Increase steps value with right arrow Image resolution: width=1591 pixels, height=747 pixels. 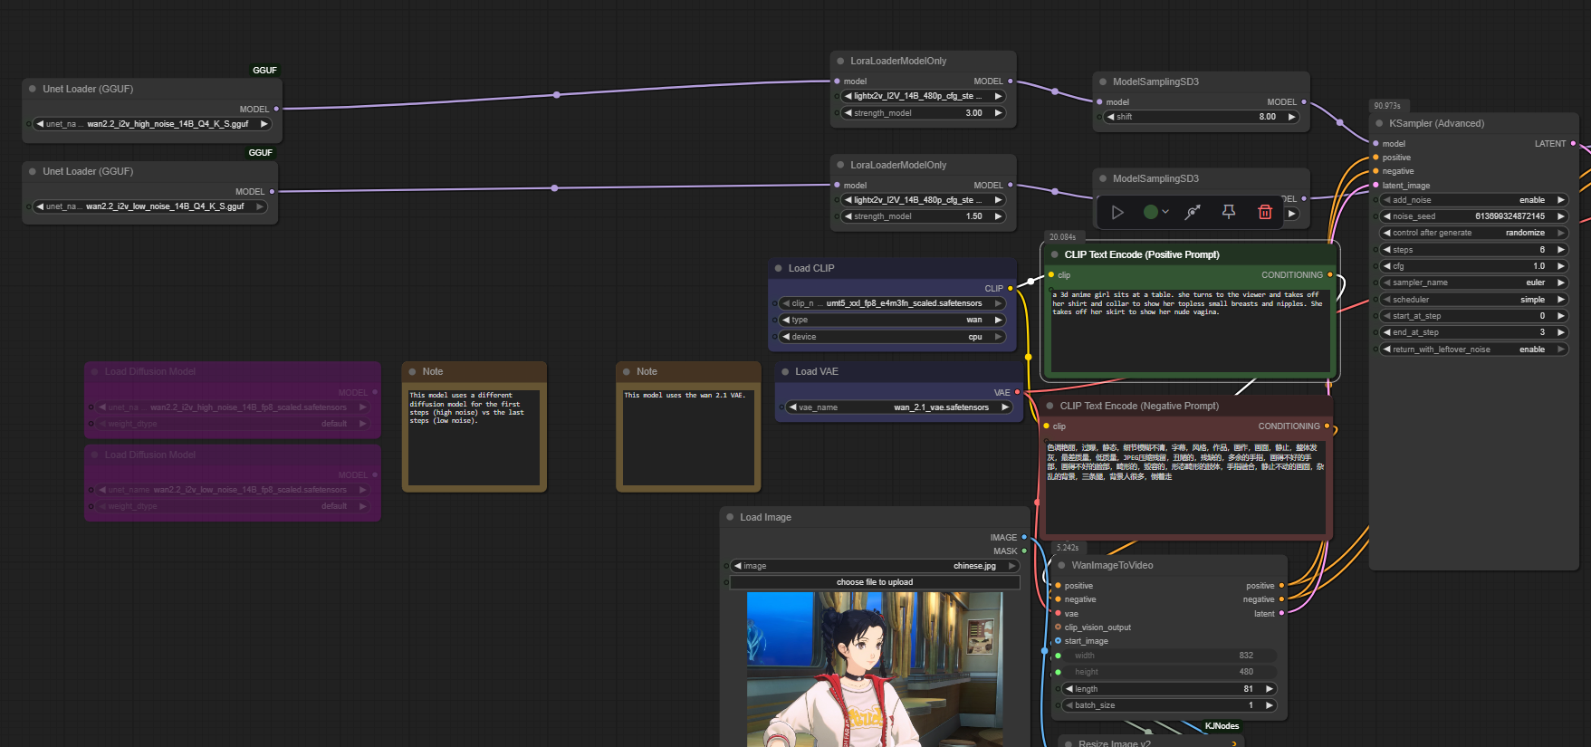pos(1560,250)
